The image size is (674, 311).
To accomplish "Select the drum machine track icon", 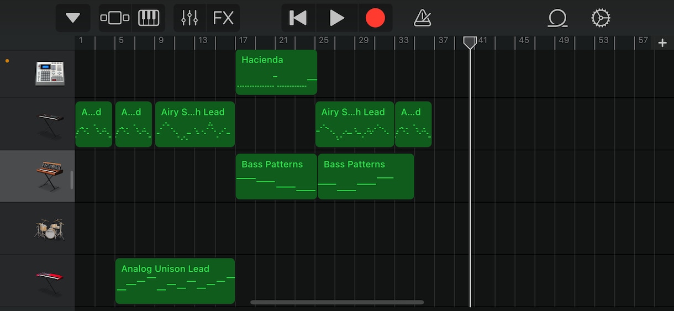I will point(50,72).
